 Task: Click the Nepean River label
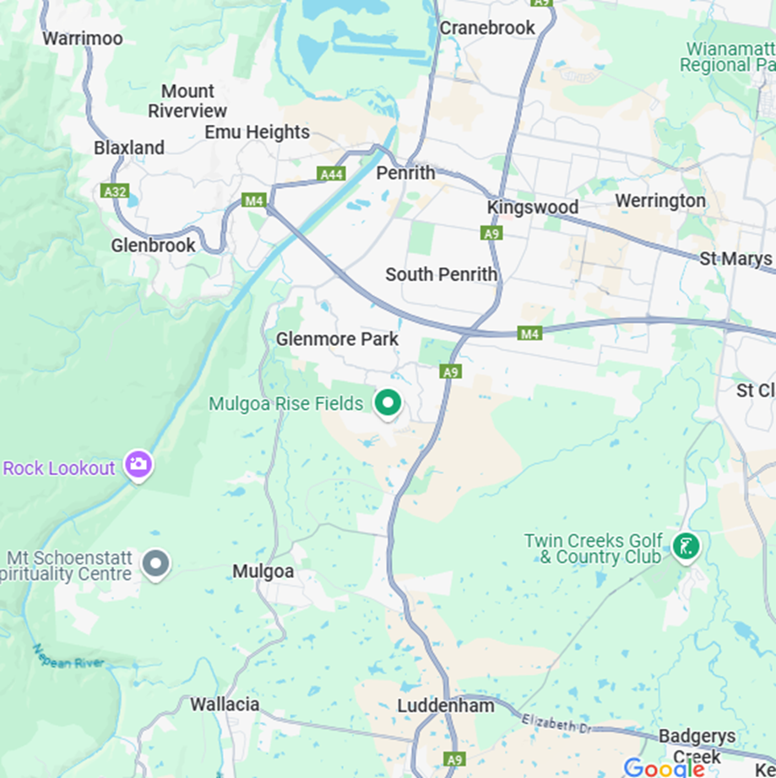tap(69, 658)
